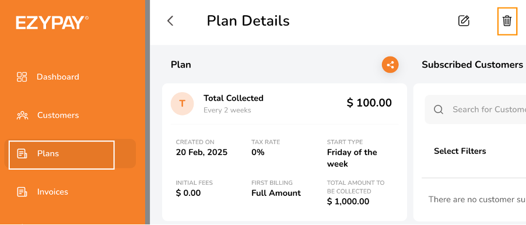This screenshot has width=526, height=225.
Task: Click the Dashboard grid icon
Action: click(x=22, y=77)
